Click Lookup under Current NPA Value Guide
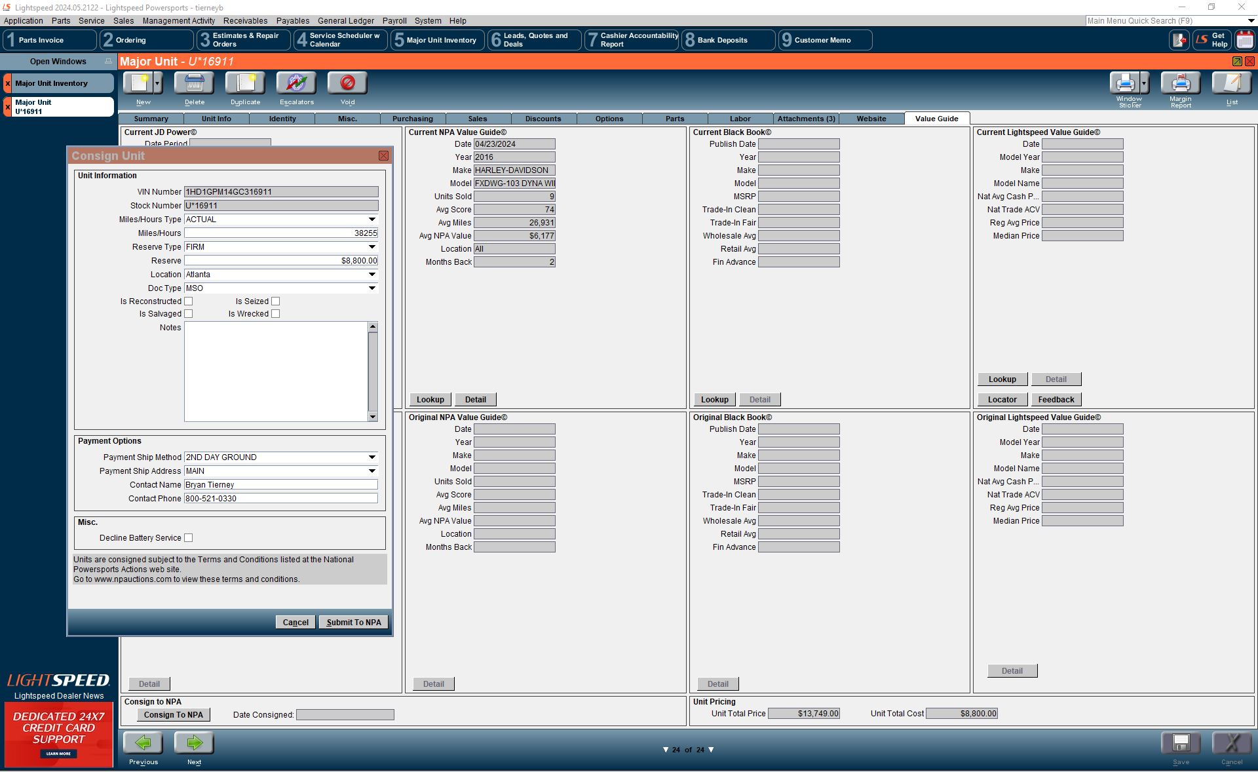Screen dimensions: 1258x772 pyautogui.click(x=430, y=400)
